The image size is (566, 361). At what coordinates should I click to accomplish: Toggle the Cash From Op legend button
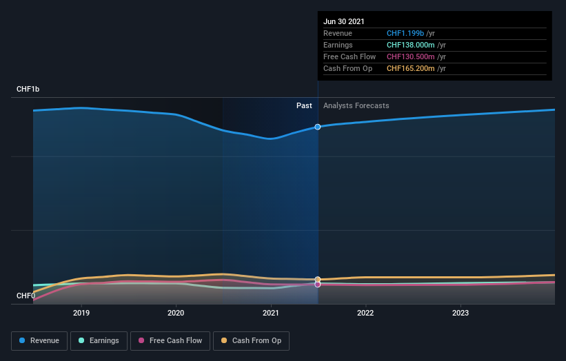(x=251, y=341)
